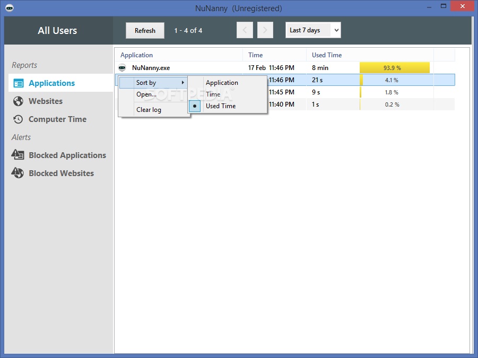Click the Websites globe icon
The height and width of the screenshot is (358, 478).
click(x=18, y=101)
